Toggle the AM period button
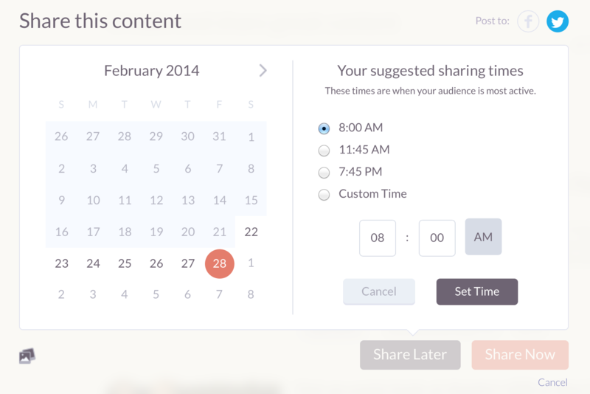This screenshot has height=394, width=590. [483, 237]
